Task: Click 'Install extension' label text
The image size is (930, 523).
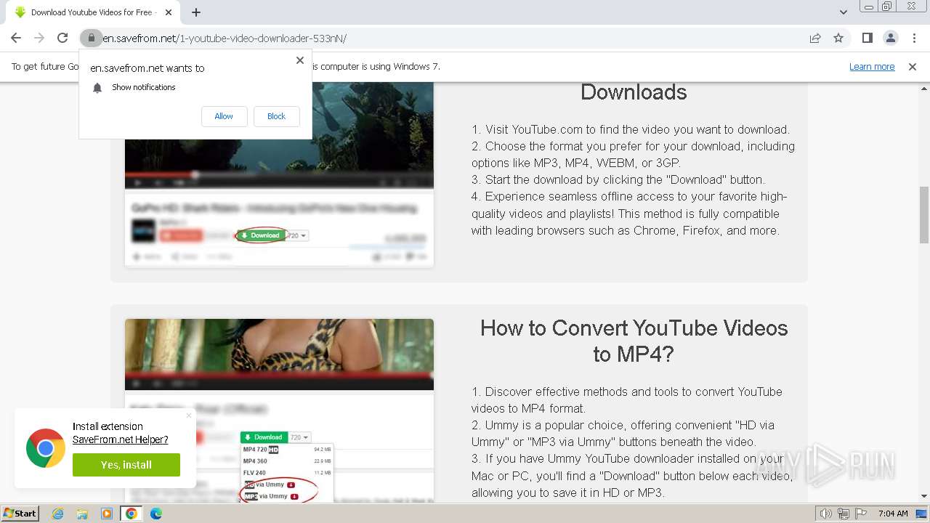Action: tap(108, 426)
